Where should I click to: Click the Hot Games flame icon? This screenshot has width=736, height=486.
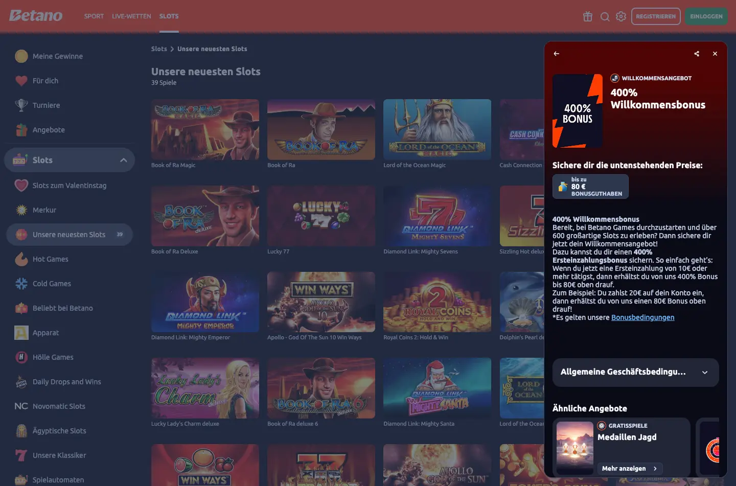[x=21, y=259]
